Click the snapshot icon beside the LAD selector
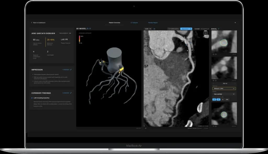The width and height of the screenshot is (268, 154). pyautogui.click(x=154, y=29)
